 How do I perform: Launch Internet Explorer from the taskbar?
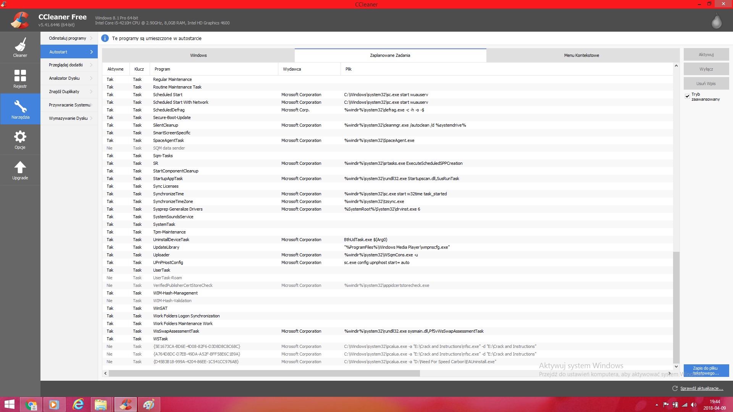[78, 404]
